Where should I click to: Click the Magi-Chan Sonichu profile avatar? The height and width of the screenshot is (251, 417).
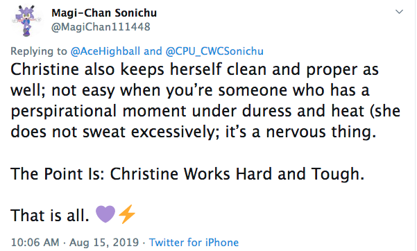click(26, 21)
